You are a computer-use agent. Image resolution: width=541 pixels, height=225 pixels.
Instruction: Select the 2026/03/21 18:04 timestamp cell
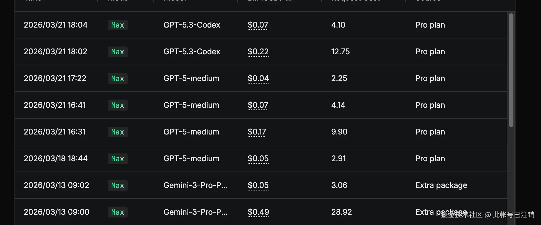(55, 25)
